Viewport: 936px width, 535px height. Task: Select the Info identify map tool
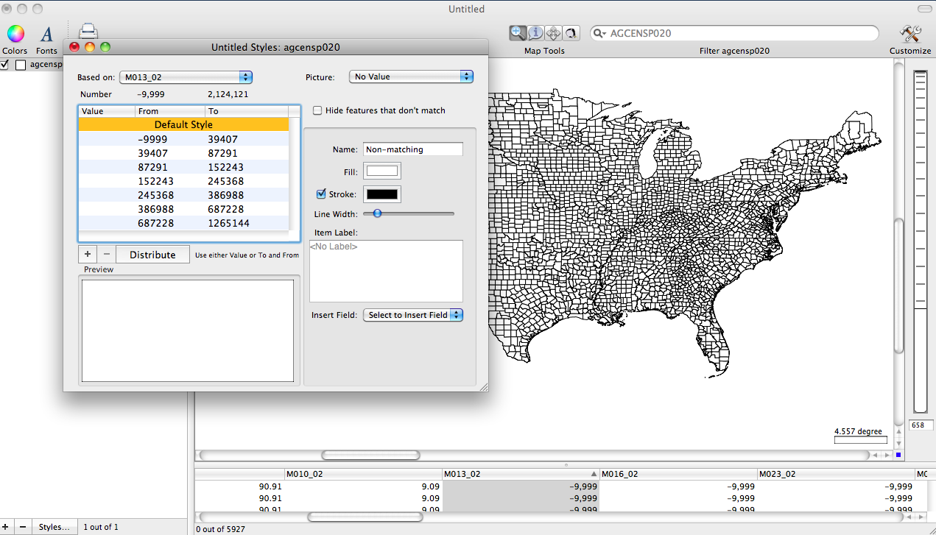tap(535, 33)
